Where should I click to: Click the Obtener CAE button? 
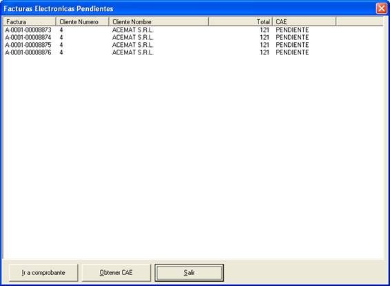point(116,273)
